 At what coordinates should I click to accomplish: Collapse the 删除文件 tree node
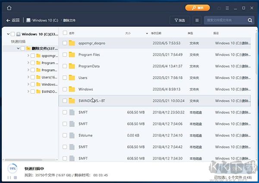(x=18, y=49)
